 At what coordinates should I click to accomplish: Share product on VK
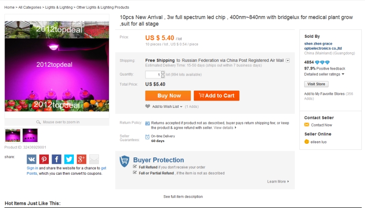click(31, 159)
